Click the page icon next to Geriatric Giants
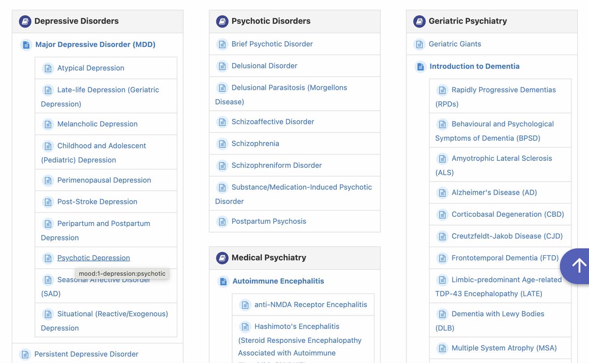 point(420,44)
